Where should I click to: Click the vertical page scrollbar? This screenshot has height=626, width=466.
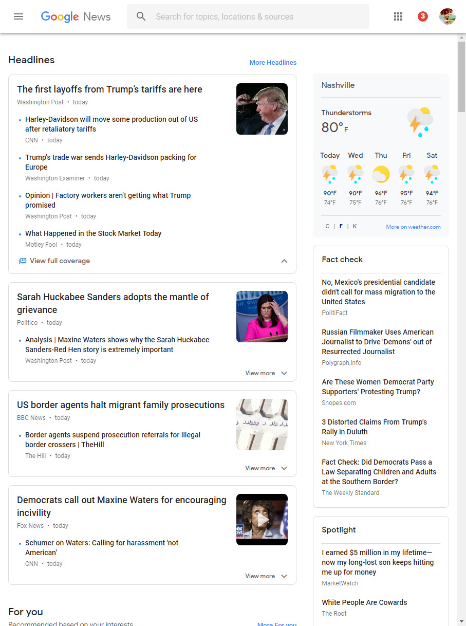pyautogui.click(x=461, y=77)
